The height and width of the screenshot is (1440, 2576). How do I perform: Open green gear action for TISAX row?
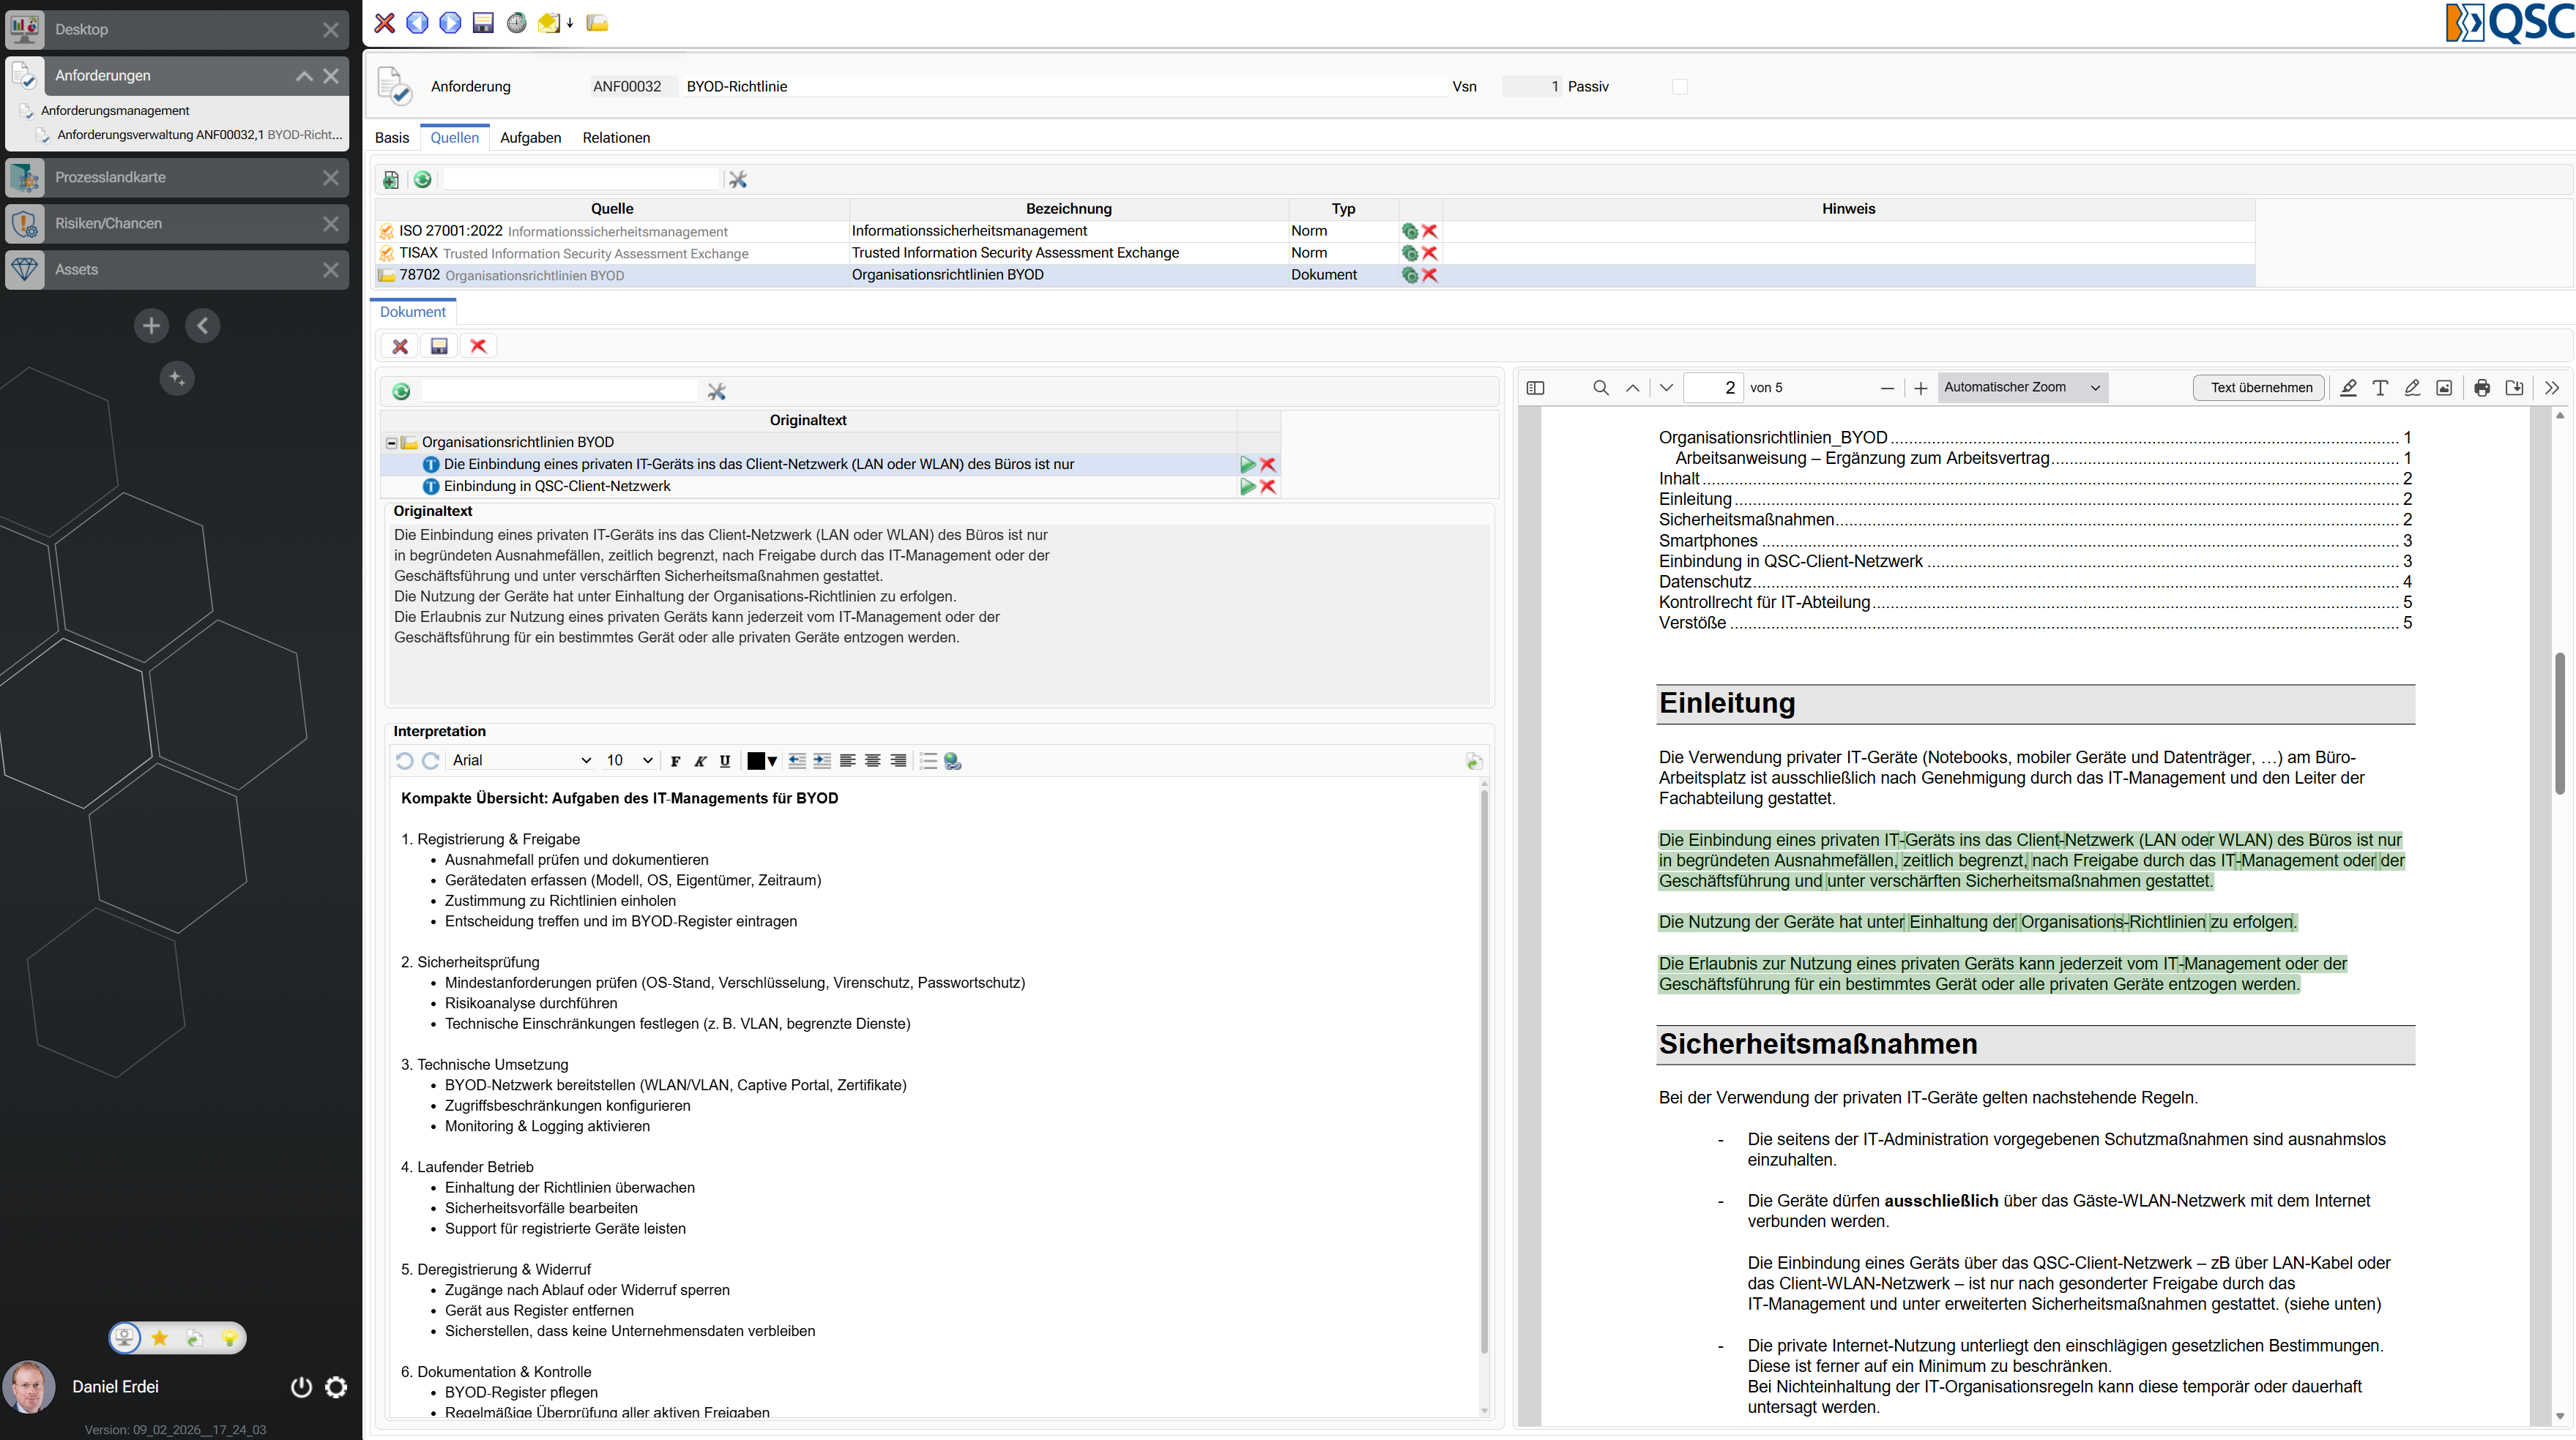click(x=1409, y=253)
